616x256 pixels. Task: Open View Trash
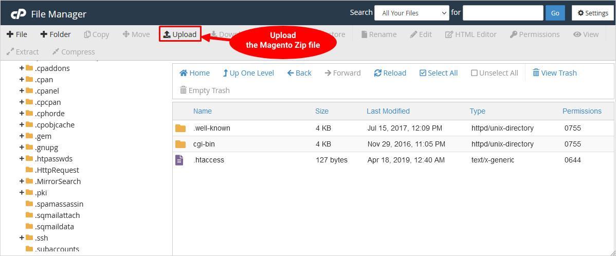pos(555,73)
